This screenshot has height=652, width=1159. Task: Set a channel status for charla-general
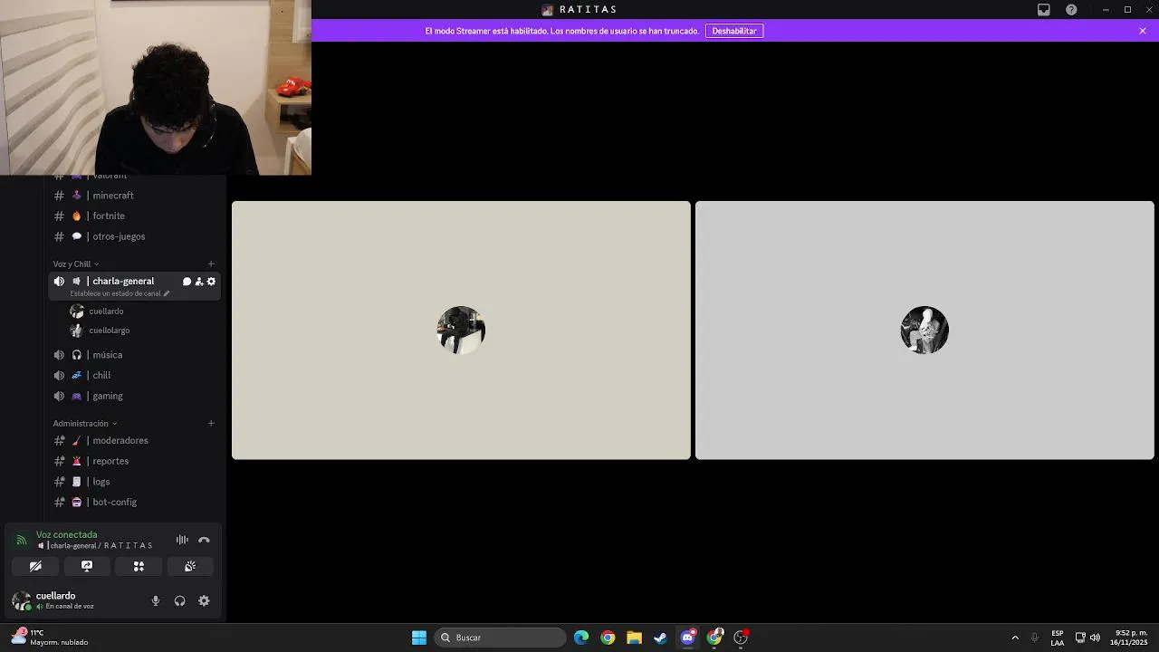coord(120,293)
